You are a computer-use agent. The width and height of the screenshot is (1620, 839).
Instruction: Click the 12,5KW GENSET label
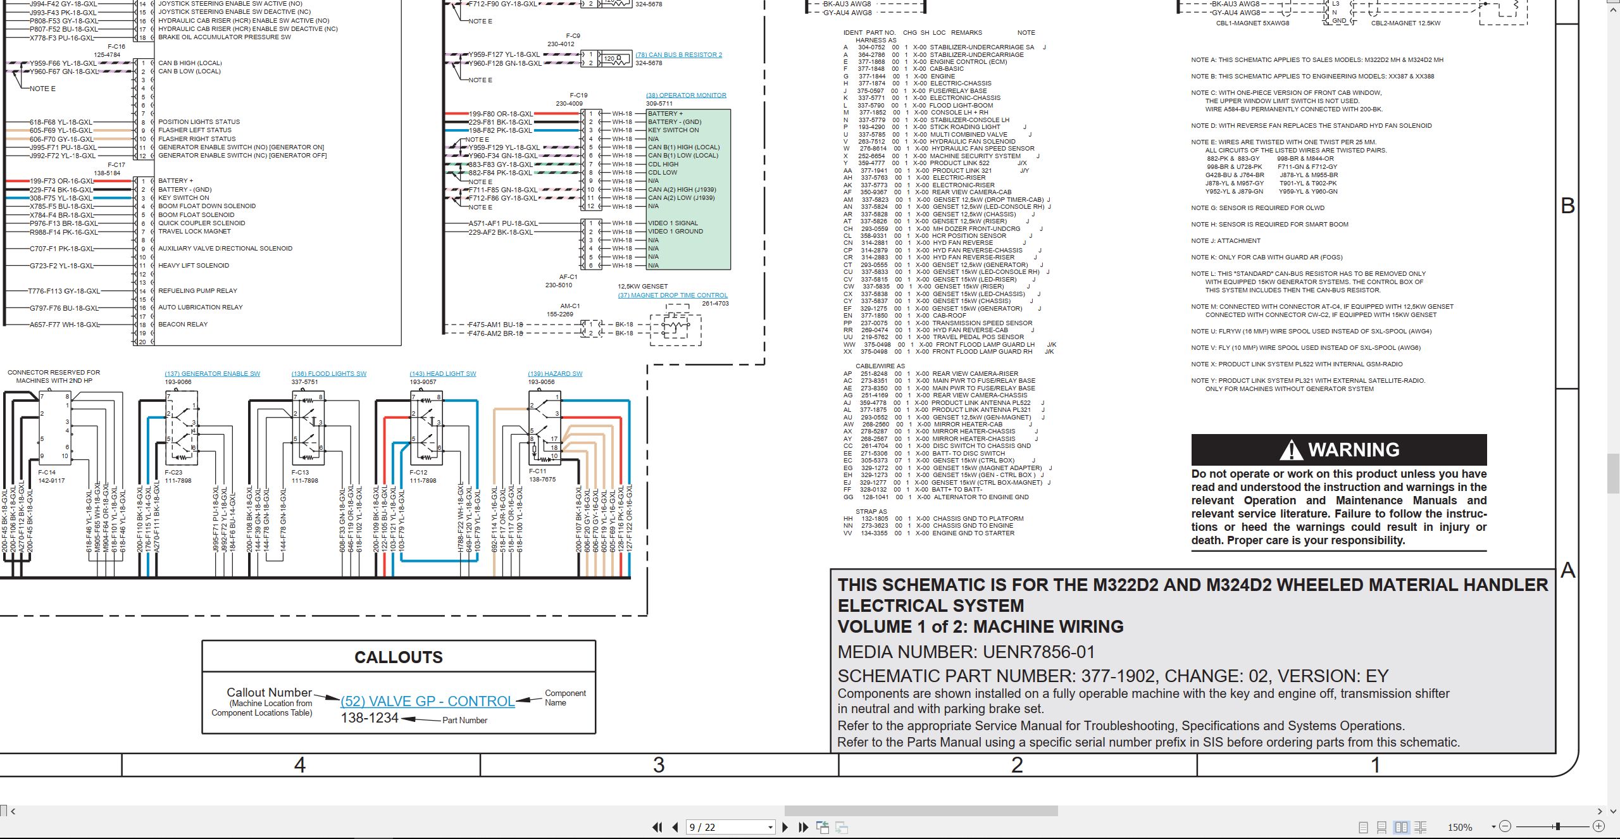click(x=642, y=287)
